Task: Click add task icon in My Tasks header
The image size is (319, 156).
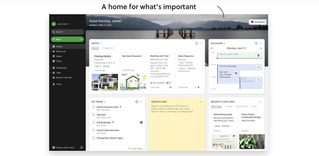Action: click(x=137, y=102)
